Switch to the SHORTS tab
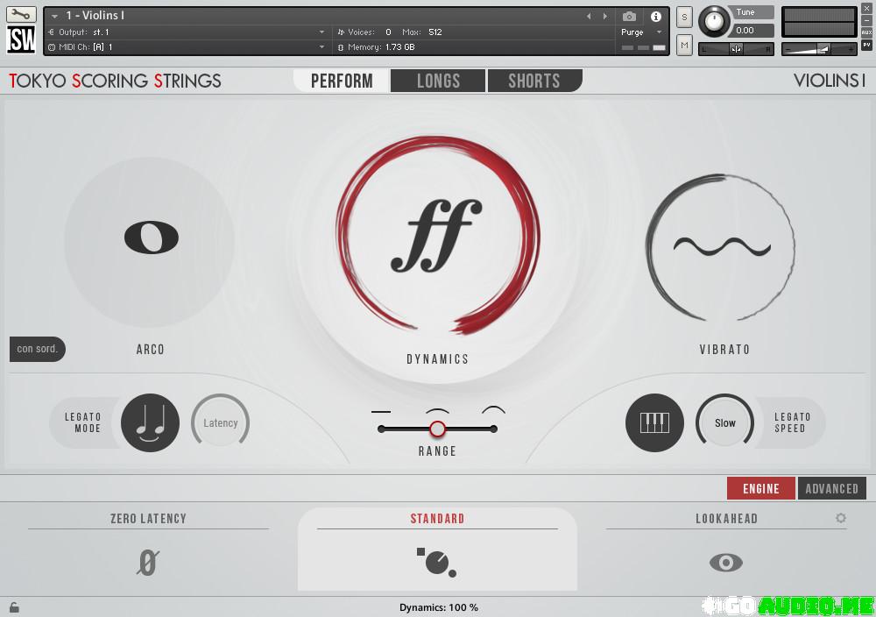Screen dimensions: 876x617 [534, 81]
